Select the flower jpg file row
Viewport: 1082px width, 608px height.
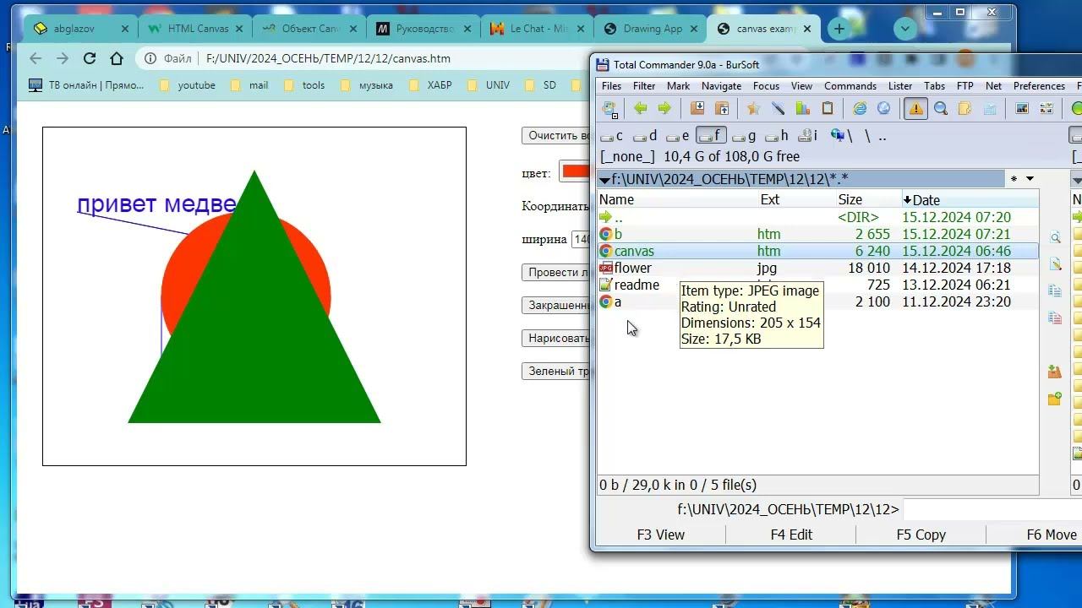817,269
